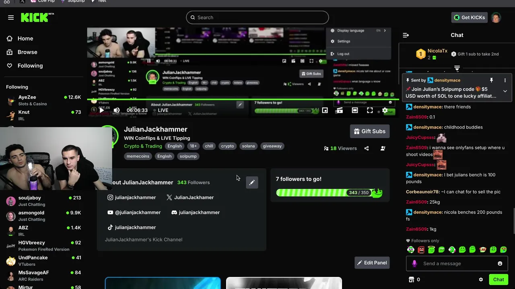Click the follow-user icon next to share
The height and width of the screenshot is (289, 515).
coord(383,149)
